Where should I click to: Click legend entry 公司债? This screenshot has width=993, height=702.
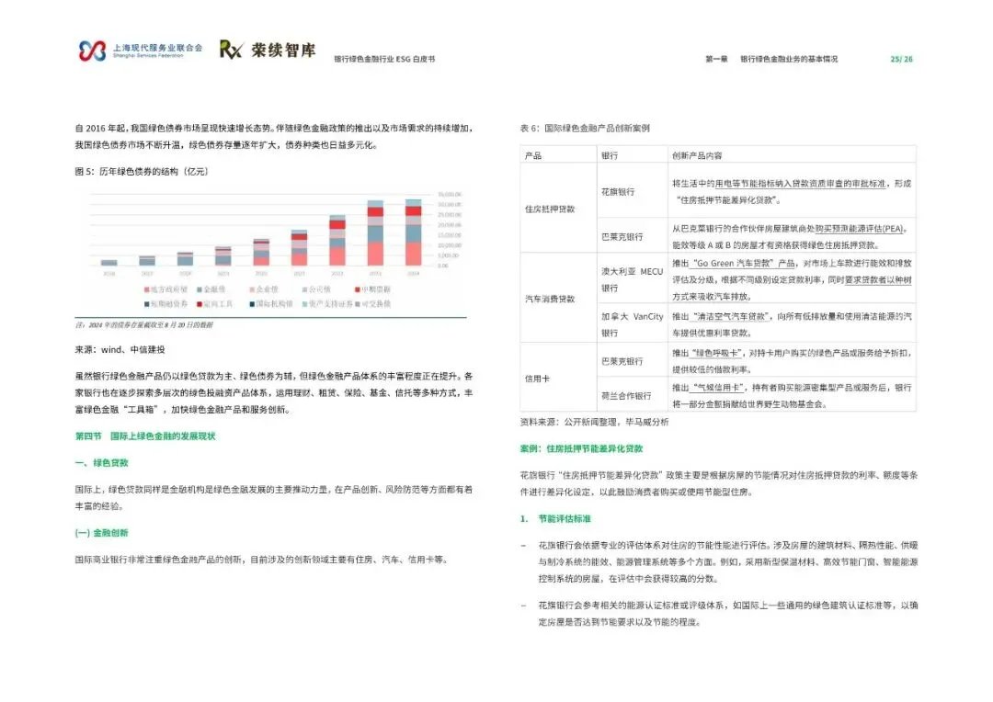(316, 289)
